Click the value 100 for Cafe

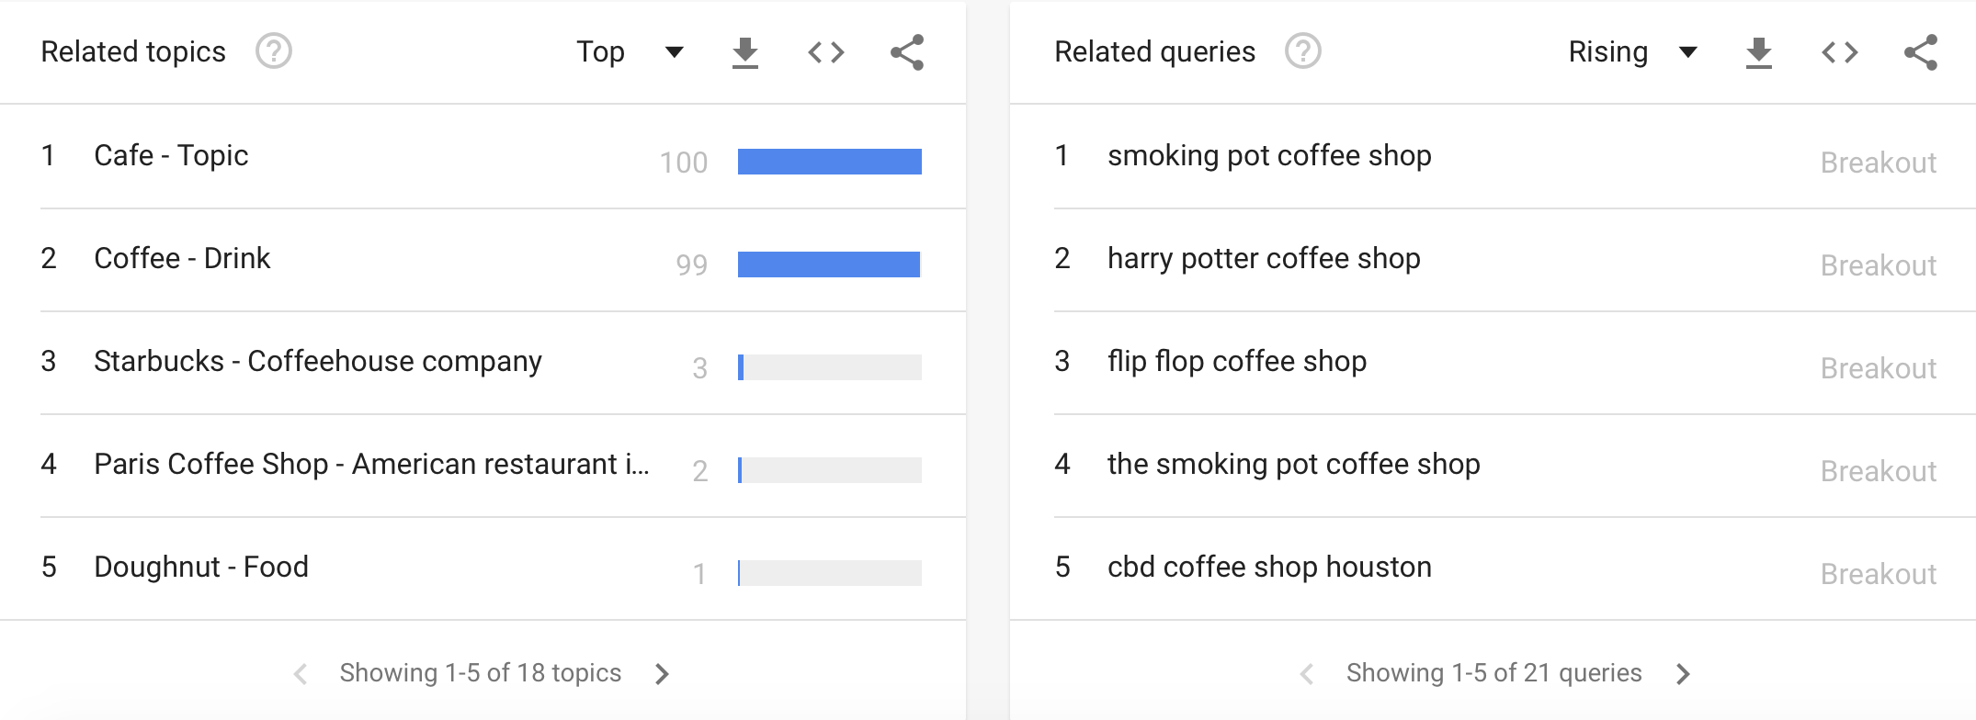point(684,163)
